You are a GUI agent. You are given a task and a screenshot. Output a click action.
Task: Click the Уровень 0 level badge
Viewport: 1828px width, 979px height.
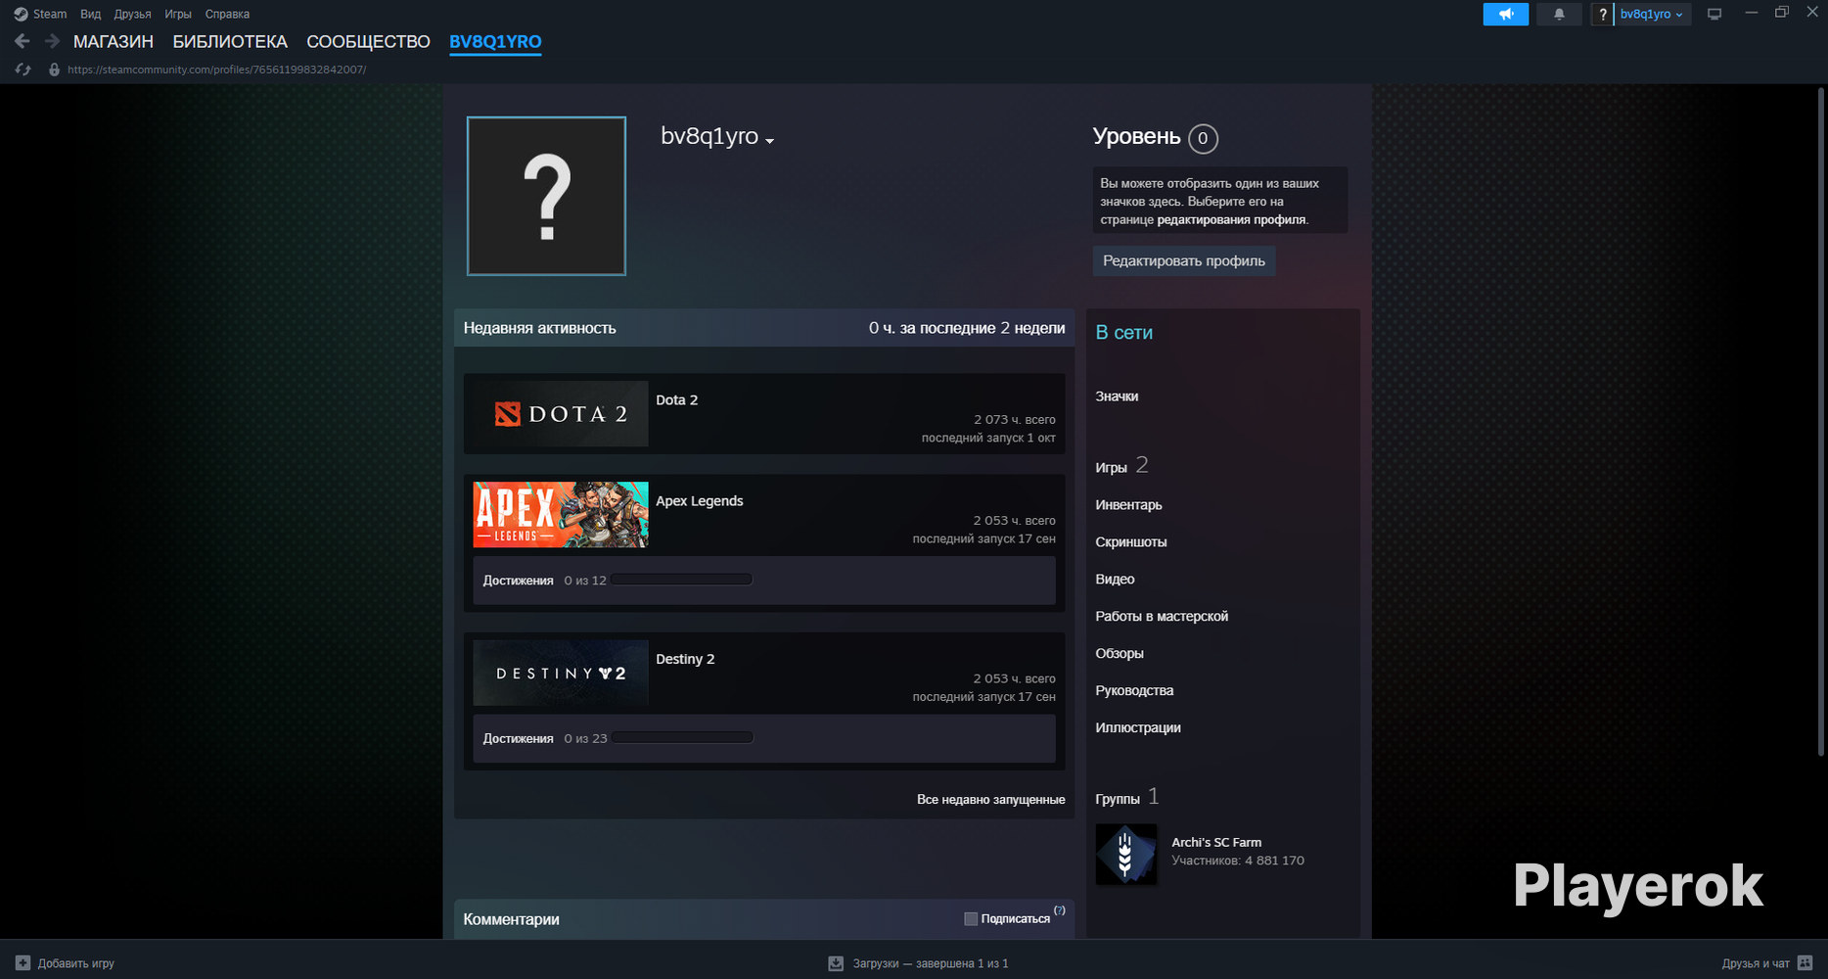coord(1203,138)
